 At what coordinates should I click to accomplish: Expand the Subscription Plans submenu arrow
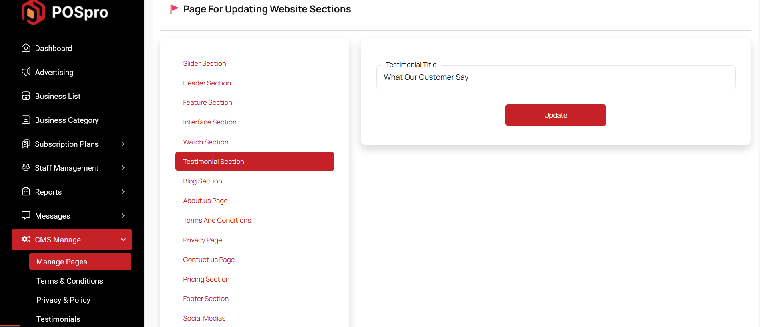coord(123,144)
